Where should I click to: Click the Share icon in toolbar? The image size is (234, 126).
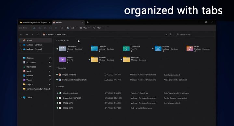(x=56, y=28)
